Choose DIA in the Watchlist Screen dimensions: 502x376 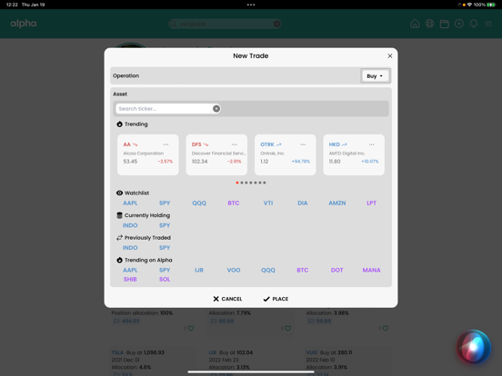coord(303,203)
